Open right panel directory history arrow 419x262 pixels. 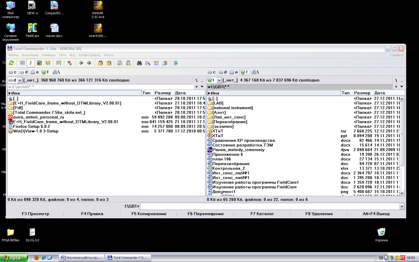point(402,87)
